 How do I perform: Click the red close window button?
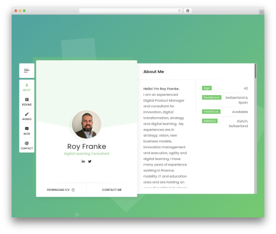[x=16, y=11]
